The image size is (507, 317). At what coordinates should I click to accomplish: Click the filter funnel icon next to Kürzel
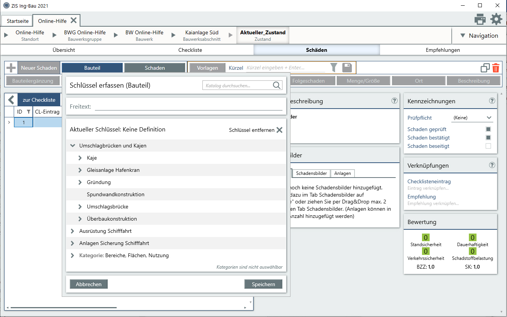tap(334, 68)
